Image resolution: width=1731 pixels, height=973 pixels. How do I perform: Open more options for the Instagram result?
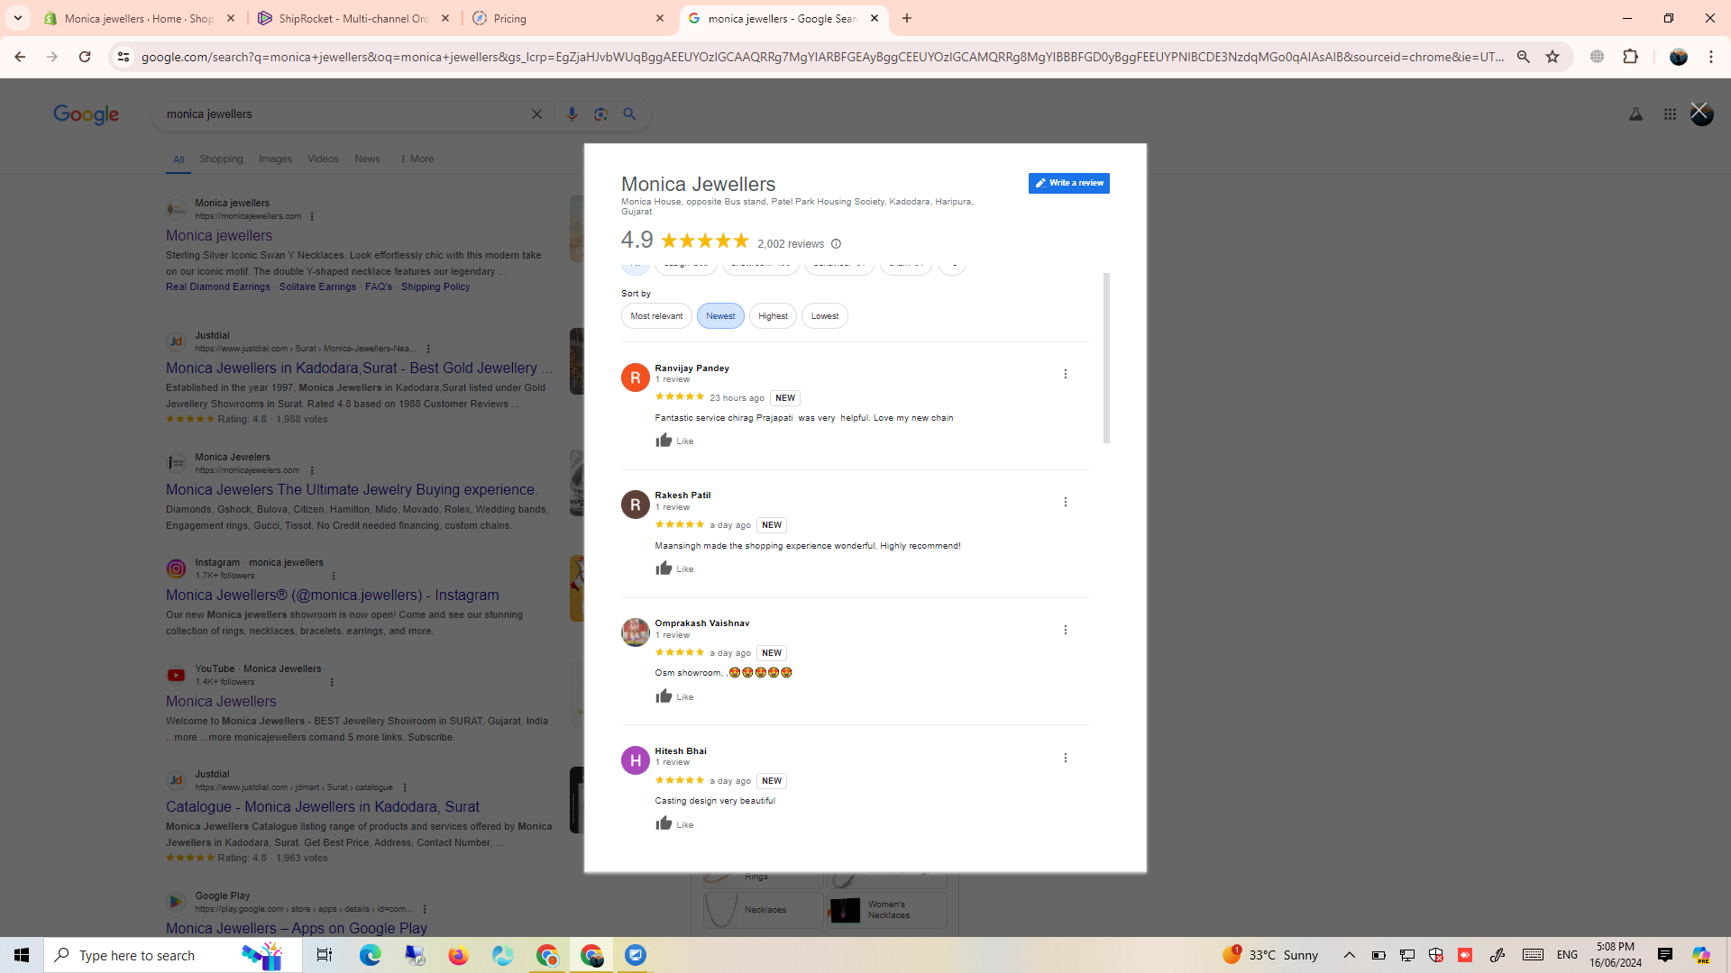tap(334, 576)
